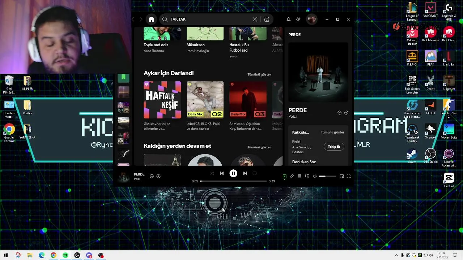Click the TAK TAK search field

click(x=210, y=19)
